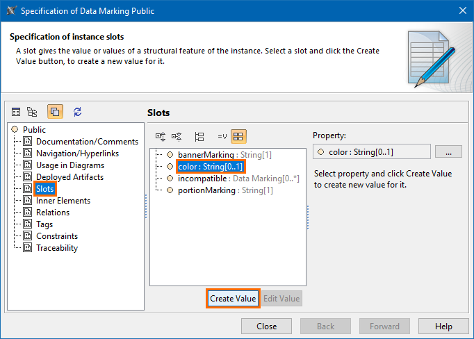This screenshot has height=339, width=474.
Task: Toggle the highlighted grid icon in Slots toolbar
Action: [x=238, y=136]
